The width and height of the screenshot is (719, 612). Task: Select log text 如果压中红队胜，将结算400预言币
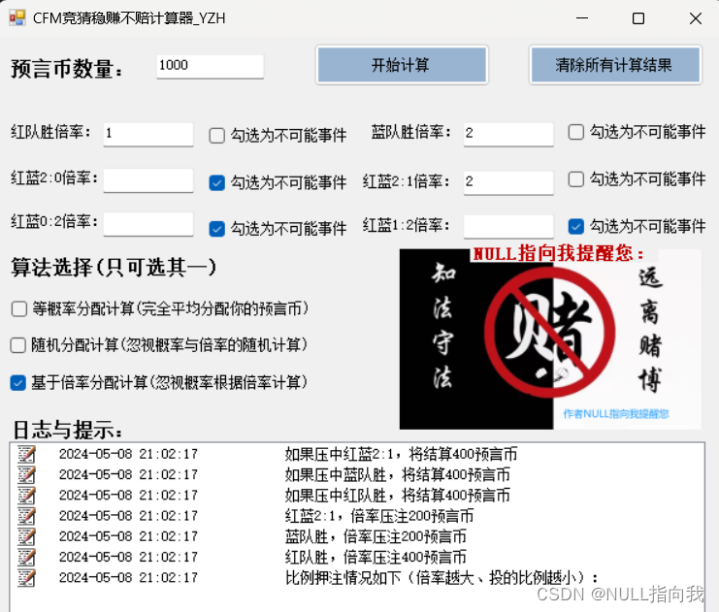coord(397,496)
